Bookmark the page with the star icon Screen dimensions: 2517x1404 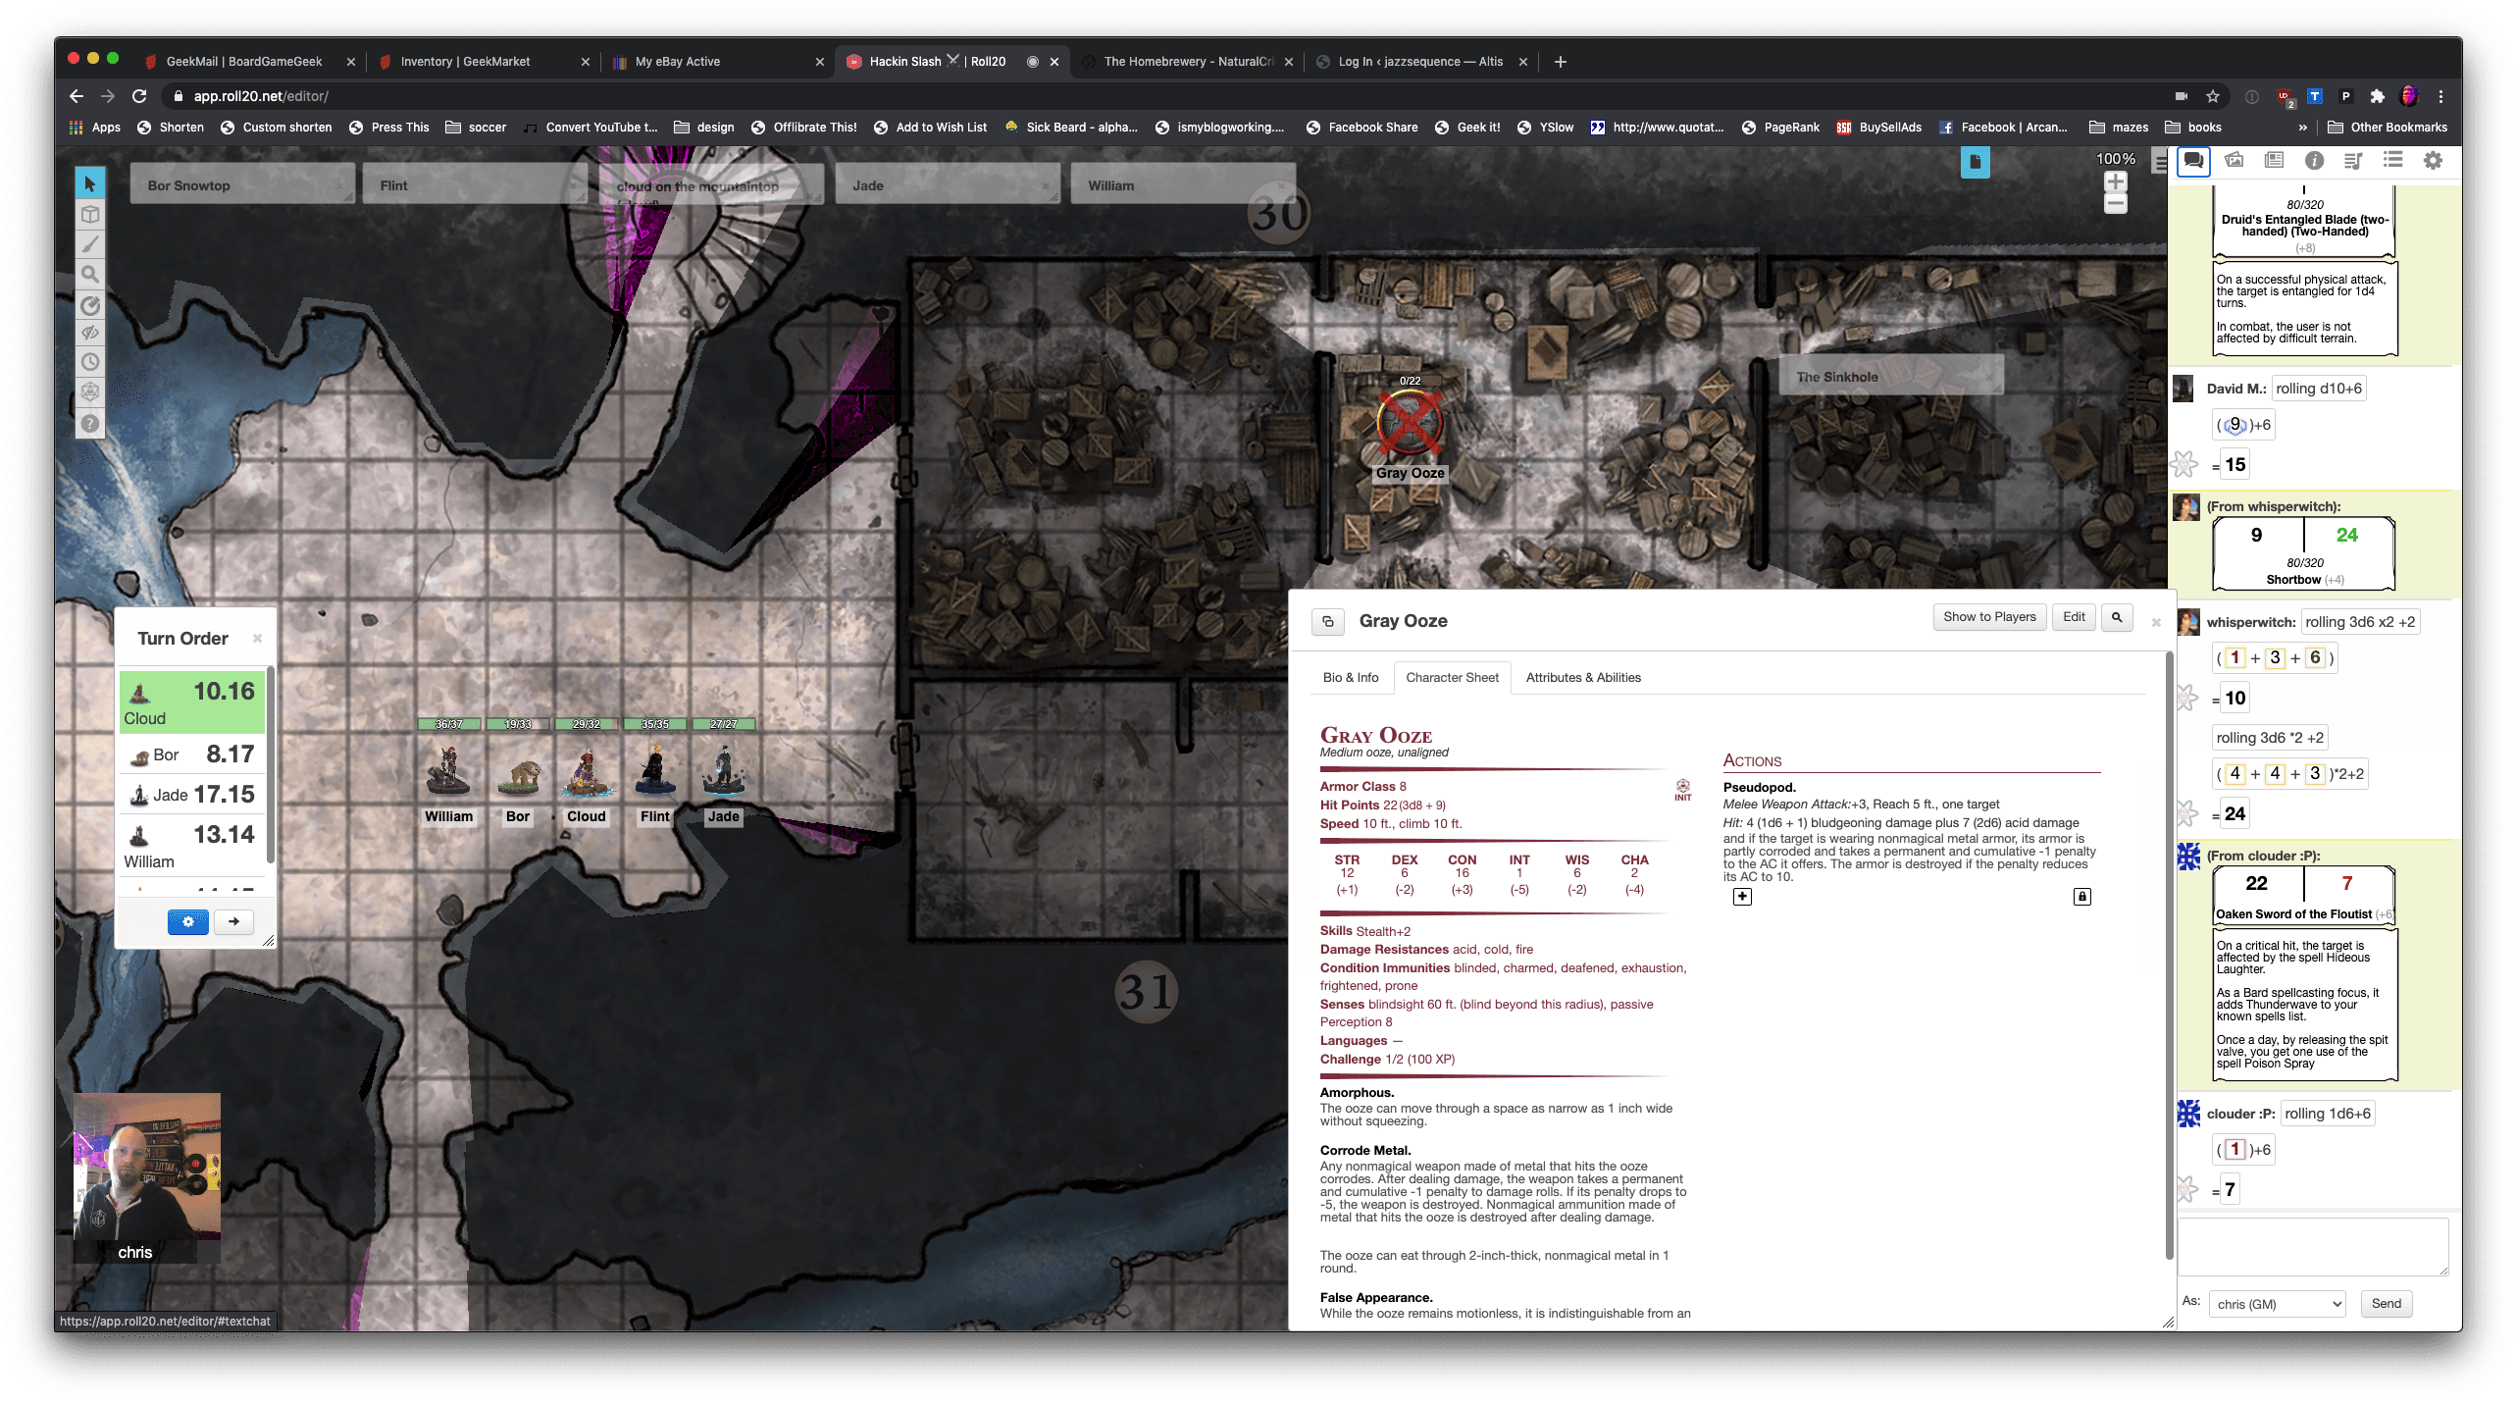point(2213,96)
